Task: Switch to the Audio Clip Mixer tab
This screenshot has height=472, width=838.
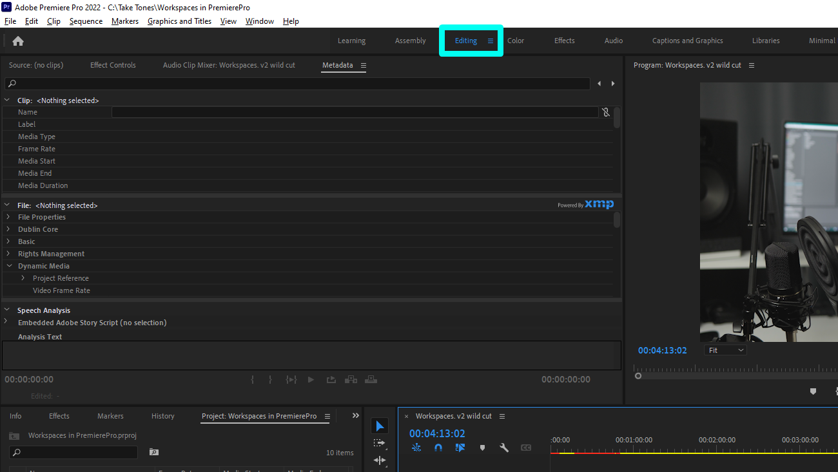Action: [x=229, y=65]
